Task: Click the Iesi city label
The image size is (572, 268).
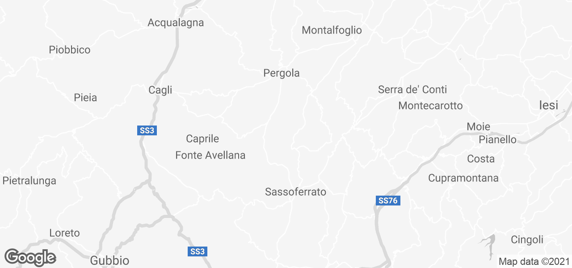Action: (549, 105)
